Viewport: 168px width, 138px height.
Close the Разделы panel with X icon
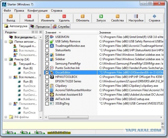(41, 32)
